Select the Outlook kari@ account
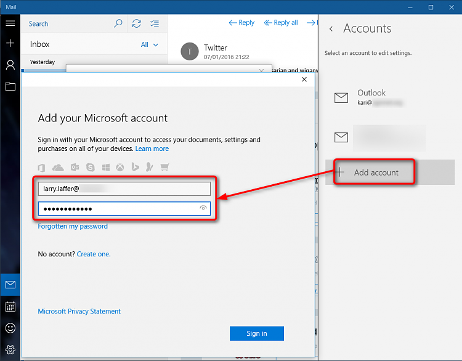The image size is (462, 361). coord(390,97)
